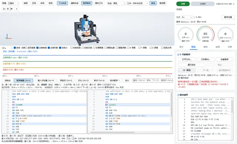The width and height of the screenshot is (237, 144).
Task: Click the 对比 Ctrl+D button
Action: (x=83, y=81)
